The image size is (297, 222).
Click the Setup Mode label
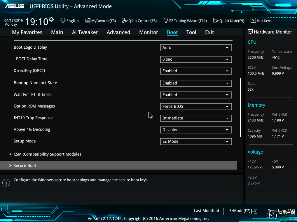[25, 141]
